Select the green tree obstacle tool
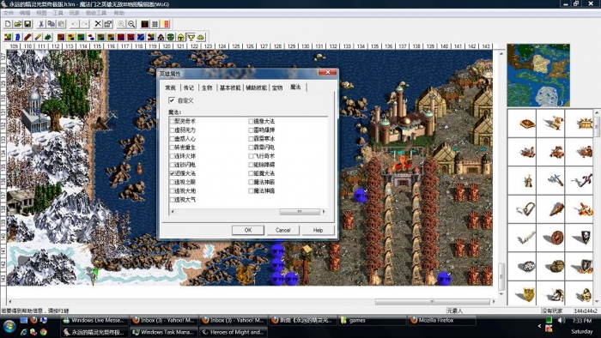The image size is (601, 338). (x=47, y=37)
